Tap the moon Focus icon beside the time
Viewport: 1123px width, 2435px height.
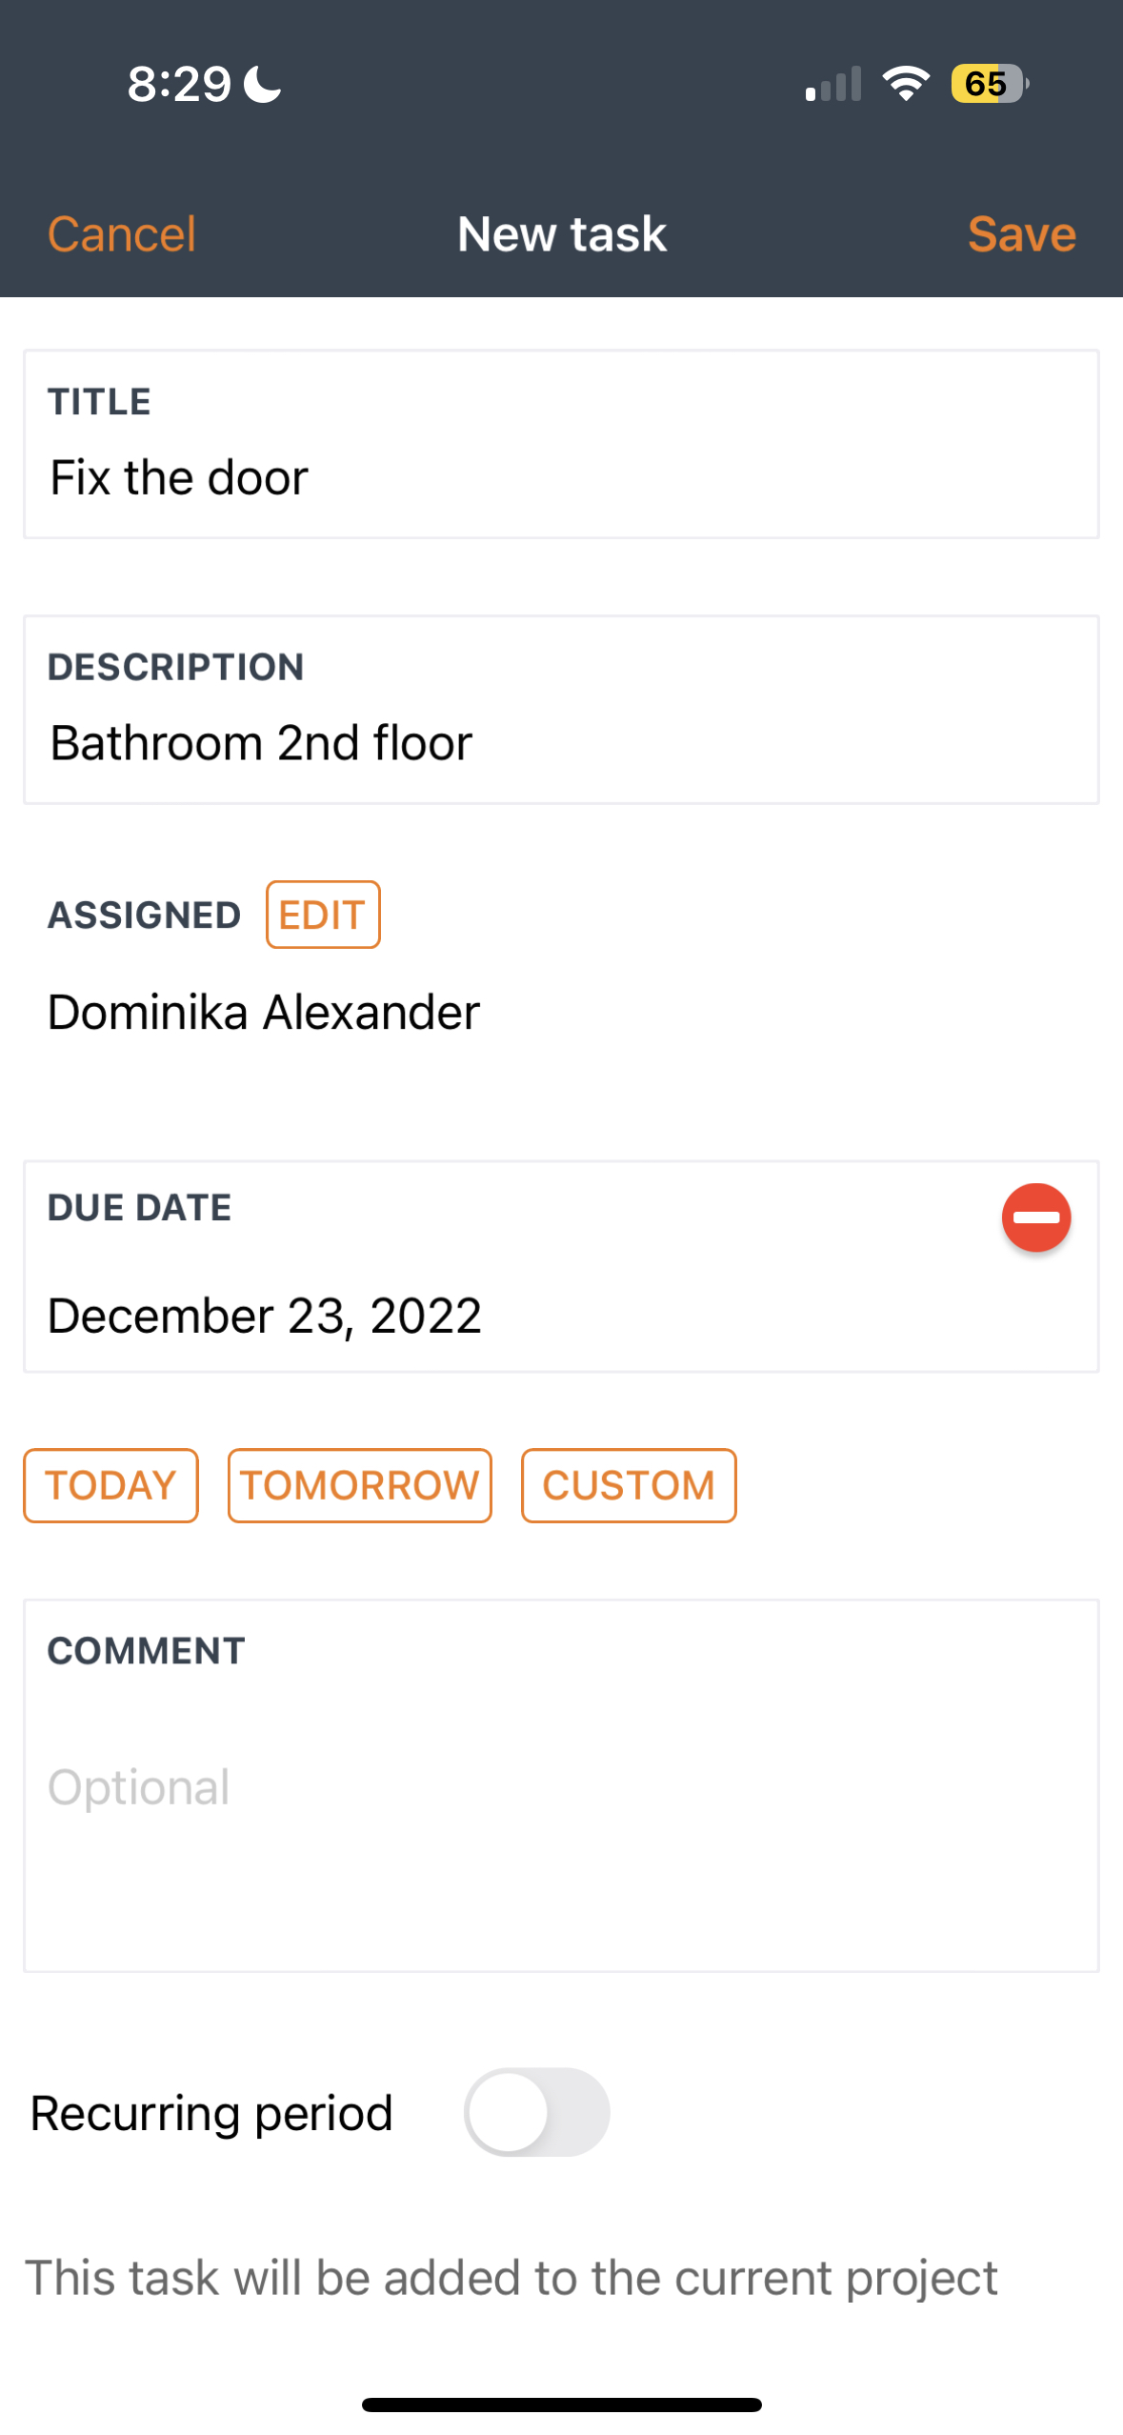tap(262, 84)
